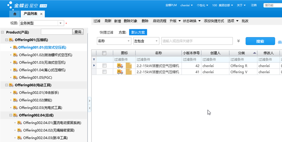Open the 视图 业务类型 dropdown
The width and height of the screenshot is (282, 142).
click(61, 23)
